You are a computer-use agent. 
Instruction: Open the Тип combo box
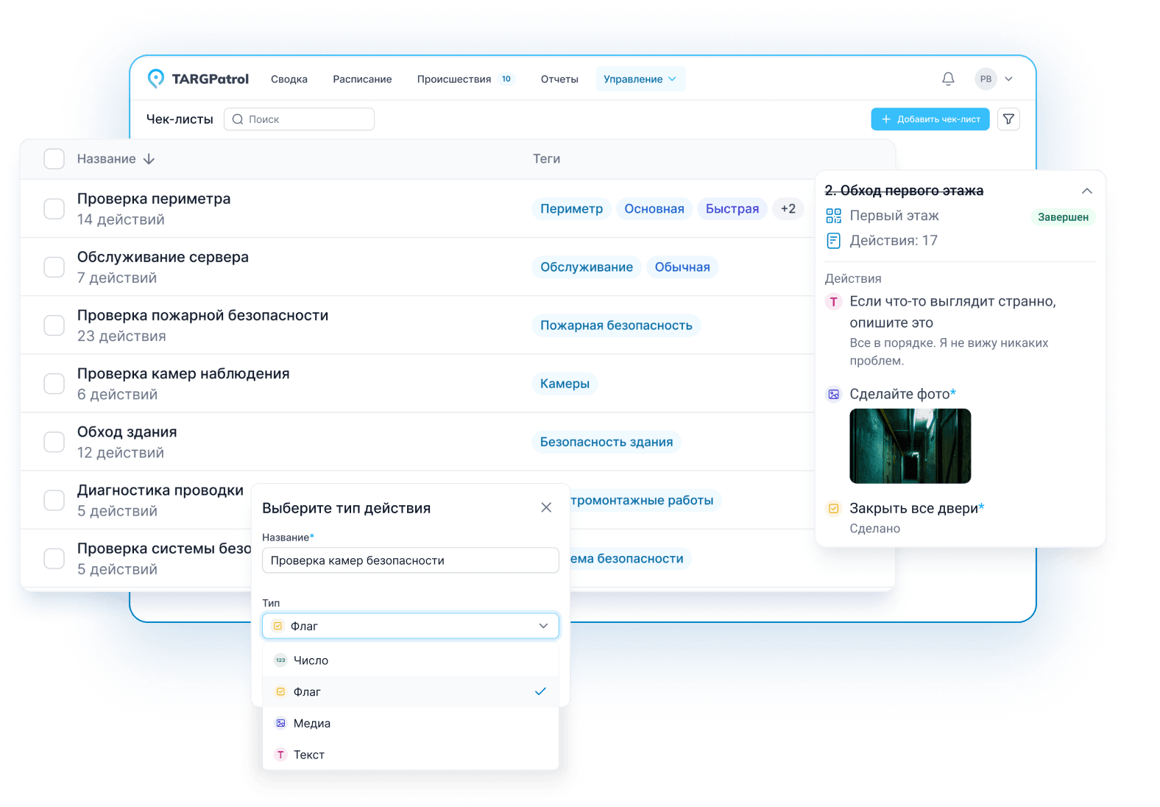click(411, 627)
